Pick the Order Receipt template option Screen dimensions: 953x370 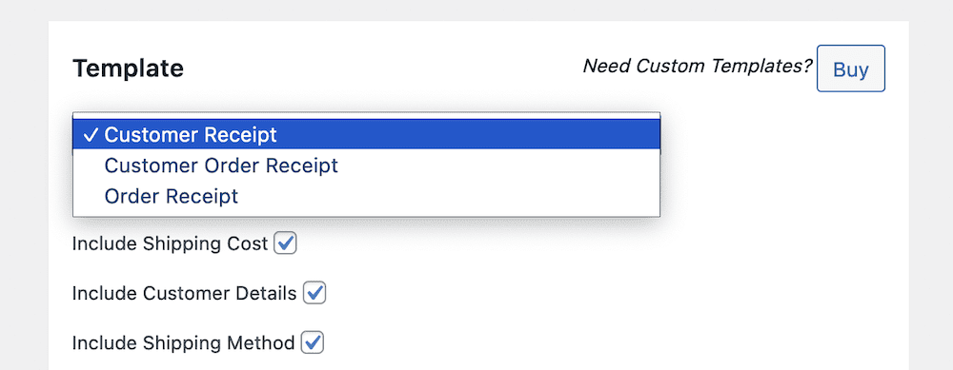[172, 197]
